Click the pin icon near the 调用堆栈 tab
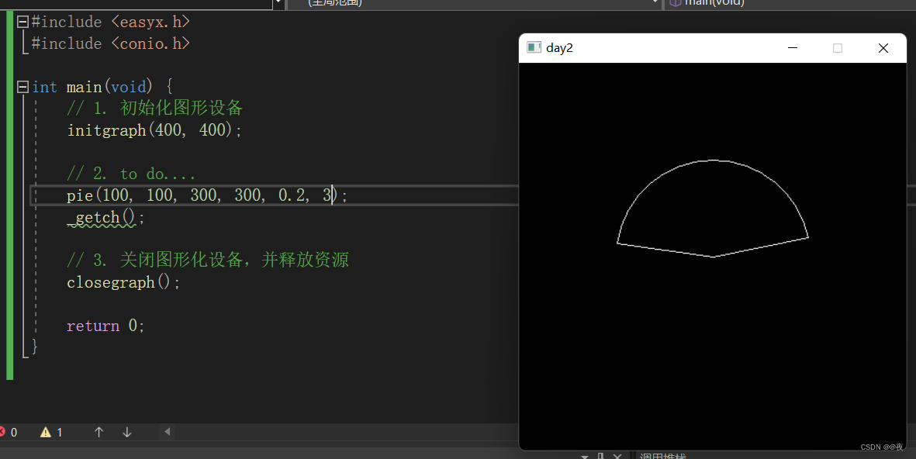This screenshot has width=916, height=459. point(600,454)
